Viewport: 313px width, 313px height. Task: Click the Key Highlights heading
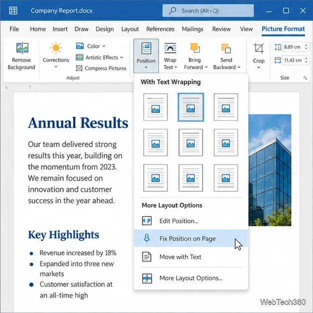[x=63, y=235]
